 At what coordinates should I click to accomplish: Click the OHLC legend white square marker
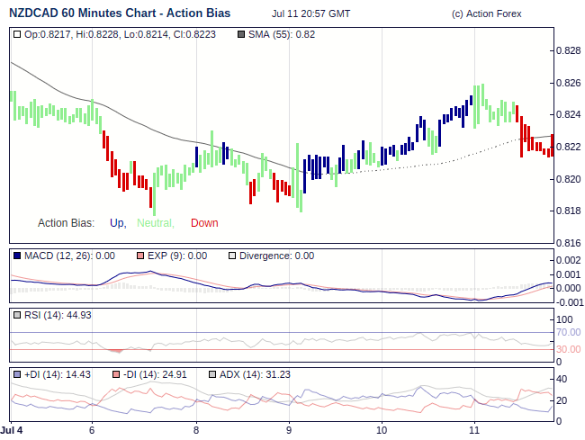tap(18, 34)
